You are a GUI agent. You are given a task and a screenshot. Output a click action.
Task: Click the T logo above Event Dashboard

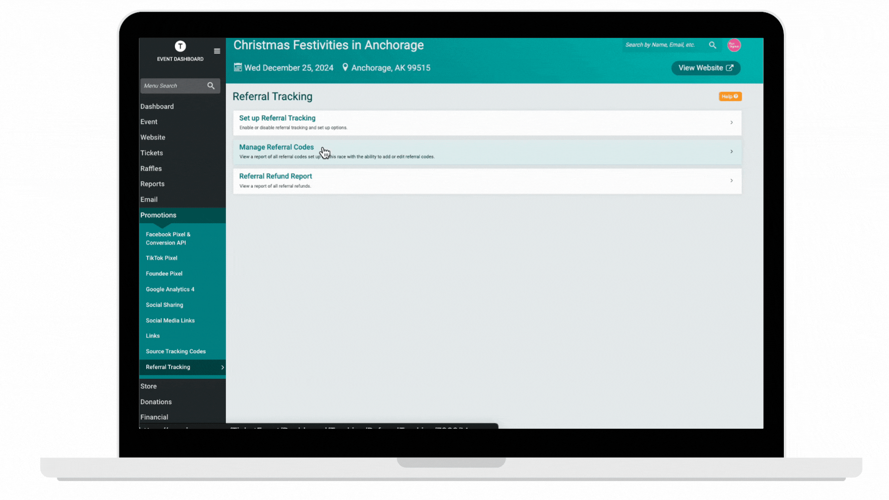180,46
